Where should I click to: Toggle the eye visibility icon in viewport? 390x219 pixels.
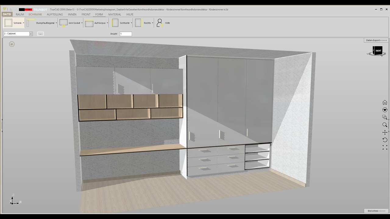(12, 44)
